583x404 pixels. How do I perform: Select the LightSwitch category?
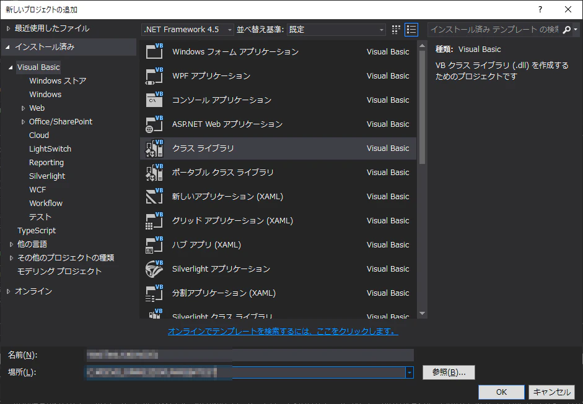(50, 149)
